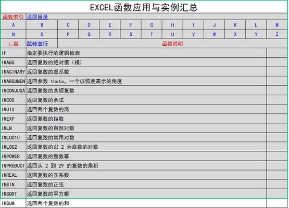This screenshot has height=208, width=289.
Task: Jump to letter Q index
Action: click(89, 34)
